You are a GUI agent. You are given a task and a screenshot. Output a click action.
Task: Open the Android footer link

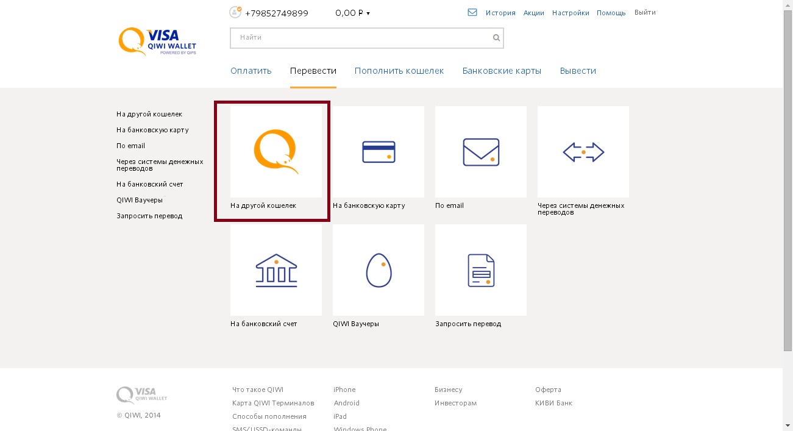(x=347, y=403)
